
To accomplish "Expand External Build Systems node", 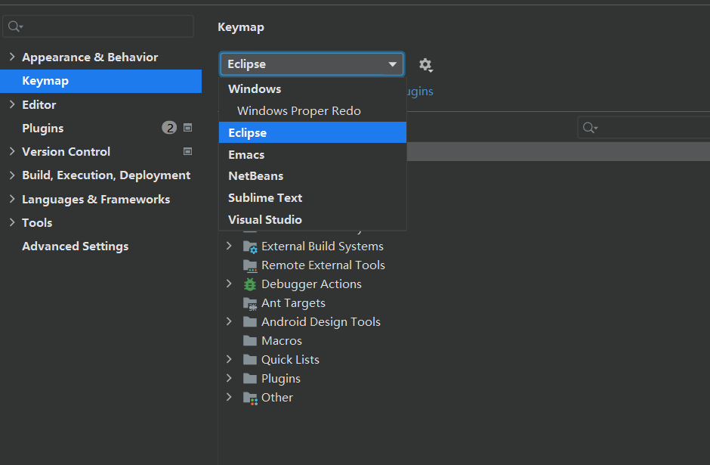I will tap(229, 246).
